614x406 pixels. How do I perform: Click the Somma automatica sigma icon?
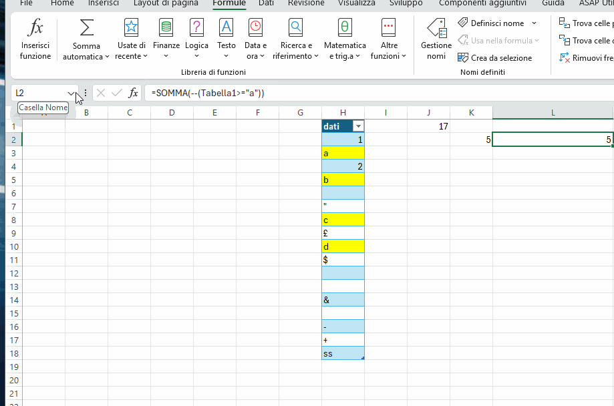87,28
